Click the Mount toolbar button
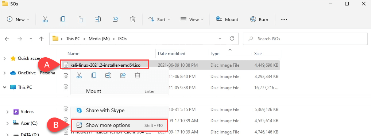The width and height of the screenshot is (371, 136). (227, 20)
